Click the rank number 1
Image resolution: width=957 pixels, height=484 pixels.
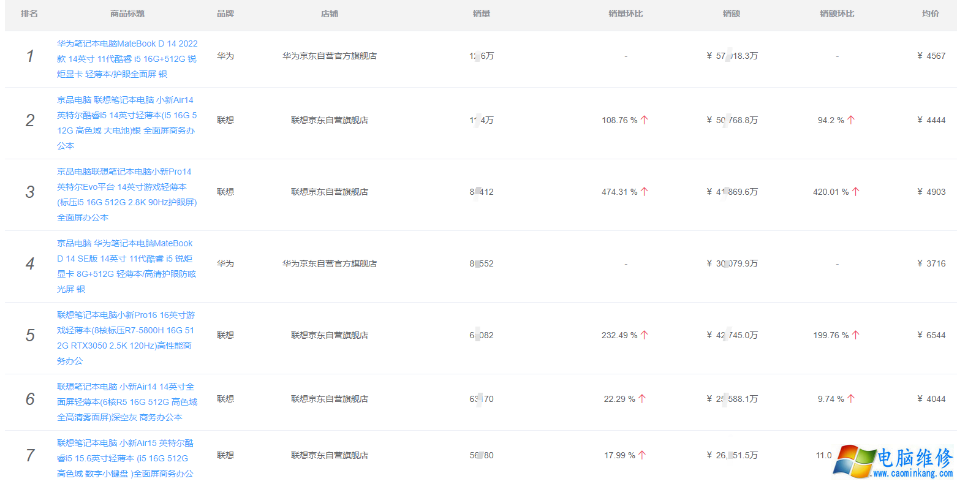(x=29, y=56)
